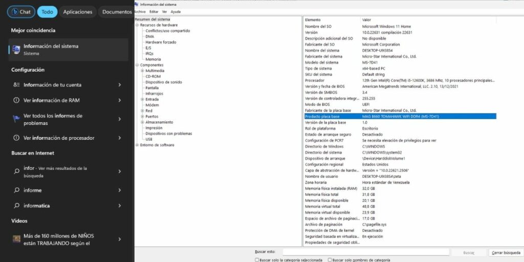This screenshot has height=262, width=524.
Task: Click Cerrar búsqueda button
Action: pyautogui.click(x=506, y=253)
